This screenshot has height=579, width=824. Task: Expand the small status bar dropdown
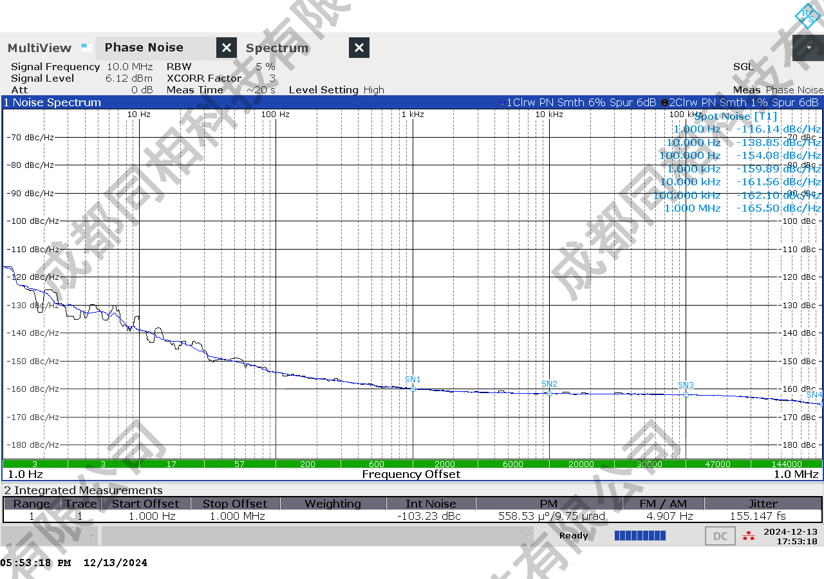93,536
